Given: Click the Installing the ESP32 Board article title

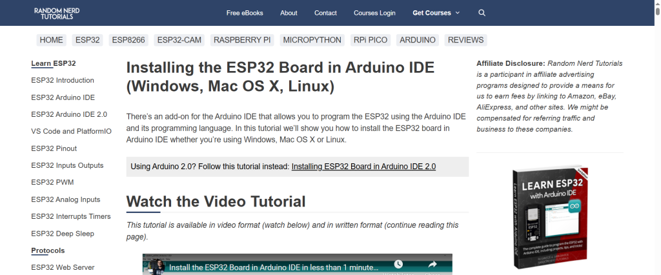Looking at the screenshot, I should pos(280,77).
